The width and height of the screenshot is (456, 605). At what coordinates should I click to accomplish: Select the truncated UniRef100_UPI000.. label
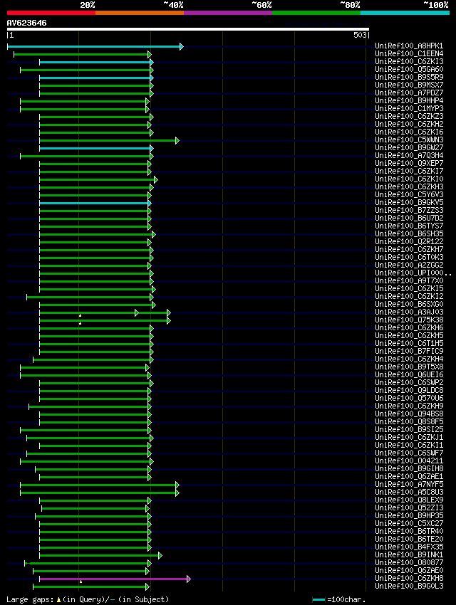tap(413, 273)
